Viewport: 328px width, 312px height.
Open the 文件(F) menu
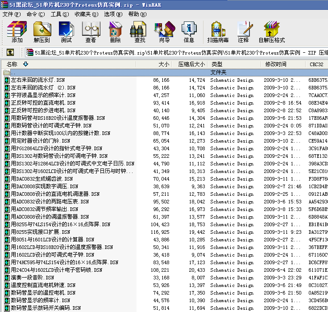[12, 14]
